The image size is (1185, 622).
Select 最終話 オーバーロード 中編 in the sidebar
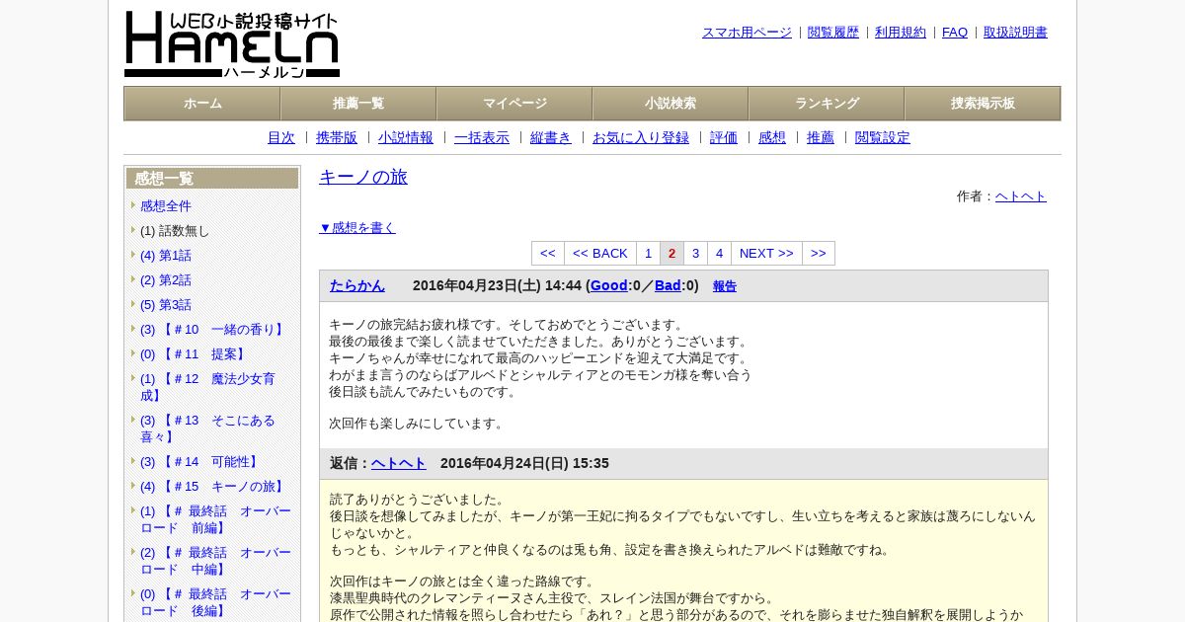click(215, 561)
